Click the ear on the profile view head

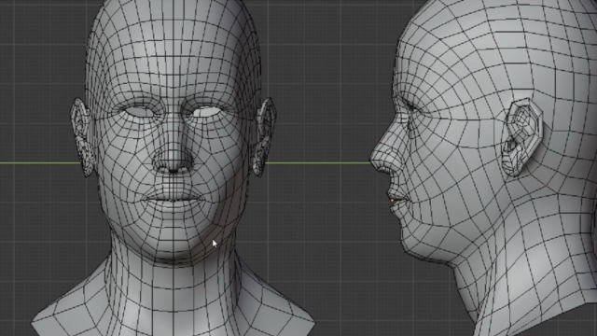coord(521,137)
